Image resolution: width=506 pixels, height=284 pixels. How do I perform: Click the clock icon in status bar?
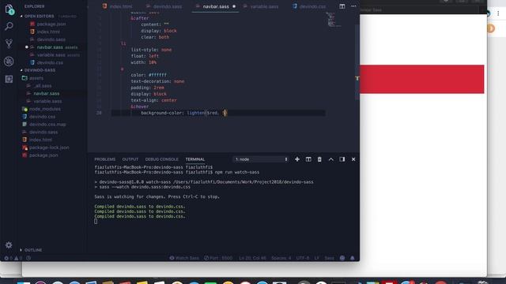[x=28, y=258]
